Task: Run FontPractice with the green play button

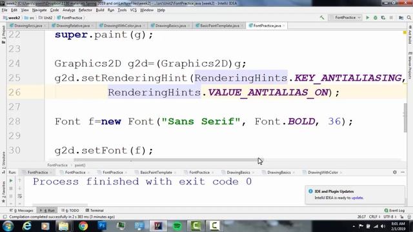Action: coord(368,17)
